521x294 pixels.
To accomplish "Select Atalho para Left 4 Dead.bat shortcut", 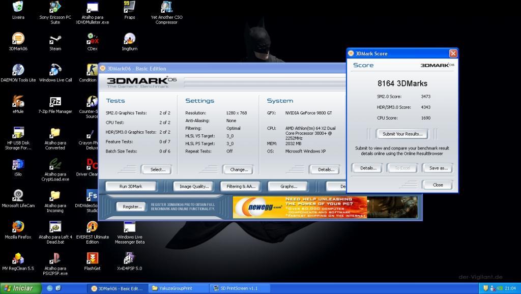I will coord(55,232).
